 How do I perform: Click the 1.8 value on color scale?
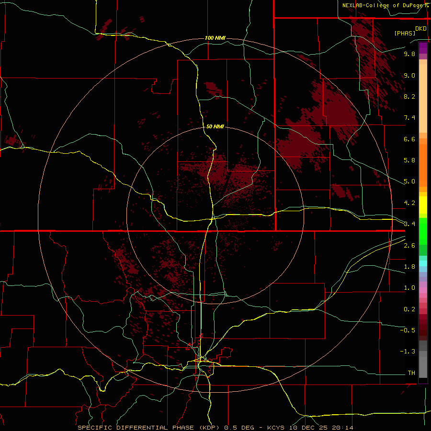tap(409, 267)
